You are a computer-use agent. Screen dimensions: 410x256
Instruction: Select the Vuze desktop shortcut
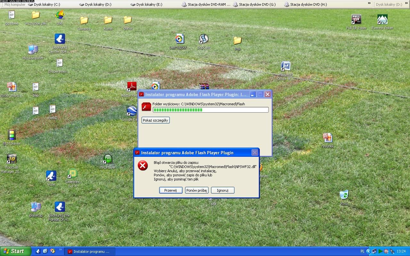click(51, 176)
